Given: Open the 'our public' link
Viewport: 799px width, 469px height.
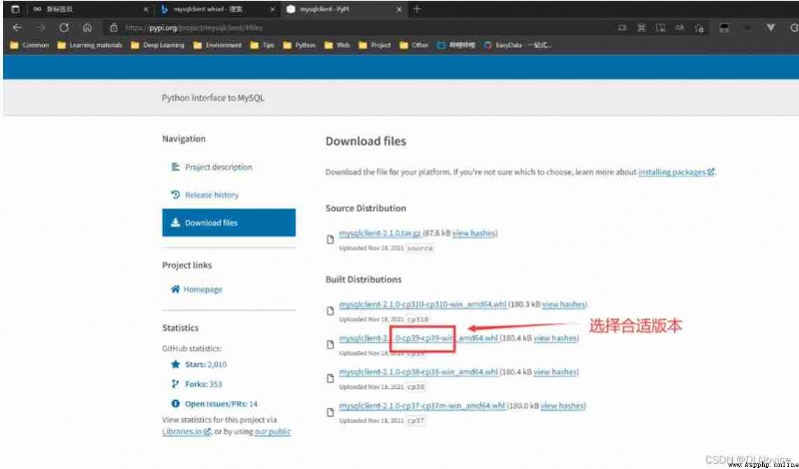Looking at the screenshot, I should point(273,431).
